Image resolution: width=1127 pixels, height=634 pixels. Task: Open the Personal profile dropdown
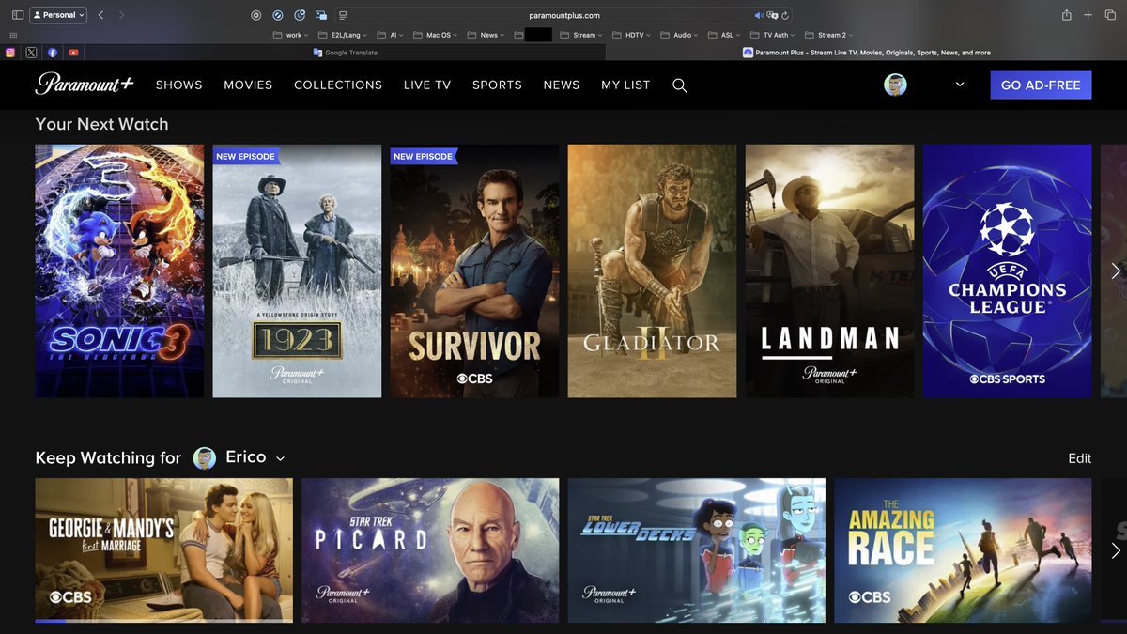[58, 15]
